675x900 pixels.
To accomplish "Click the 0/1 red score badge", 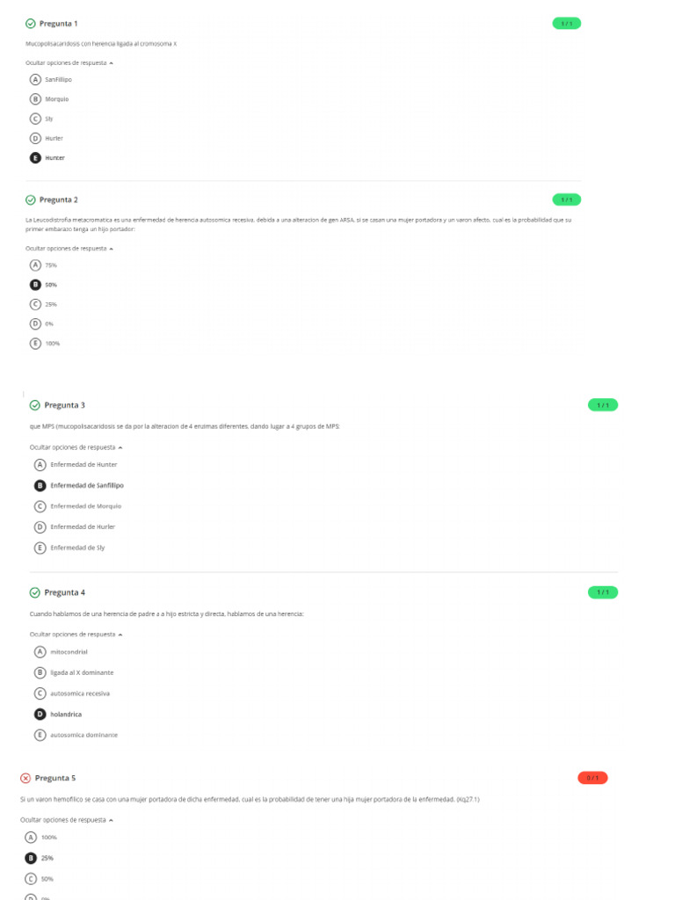I will click(x=592, y=778).
